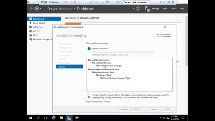Viewport: 215px width, 121px height.
Task: Open Task View from the taskbar
Action: click(x=46, y=118)
